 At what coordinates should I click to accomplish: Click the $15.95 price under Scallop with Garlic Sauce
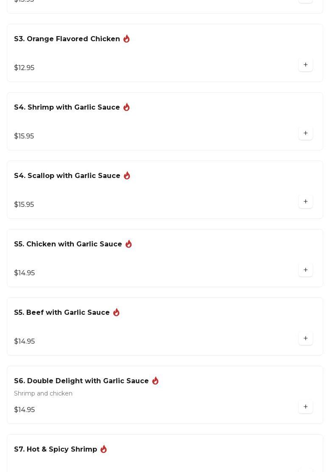click(x=24, y=204)
